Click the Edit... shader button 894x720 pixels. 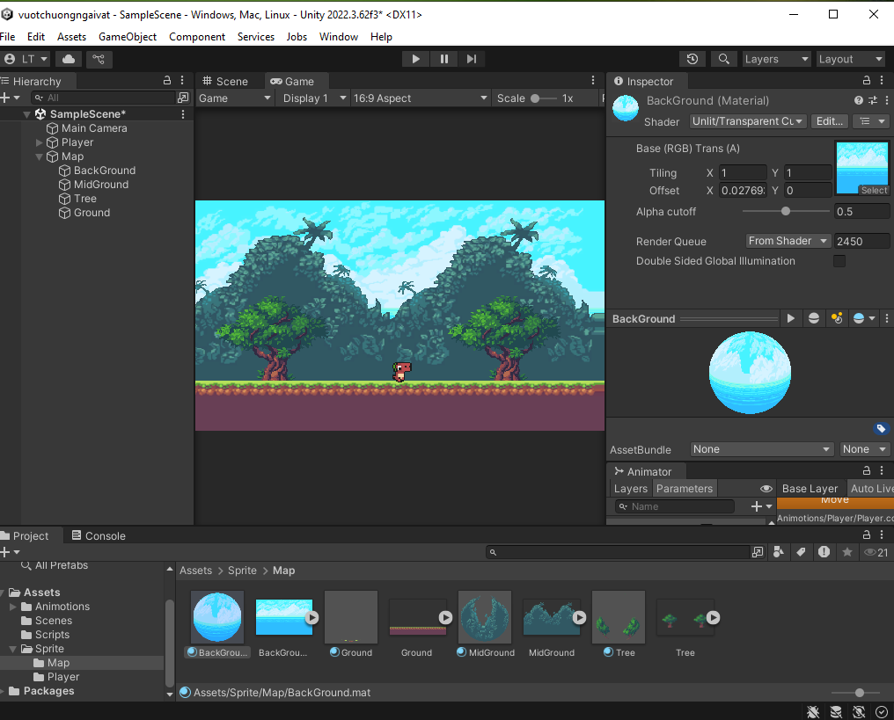pos(830,121)
